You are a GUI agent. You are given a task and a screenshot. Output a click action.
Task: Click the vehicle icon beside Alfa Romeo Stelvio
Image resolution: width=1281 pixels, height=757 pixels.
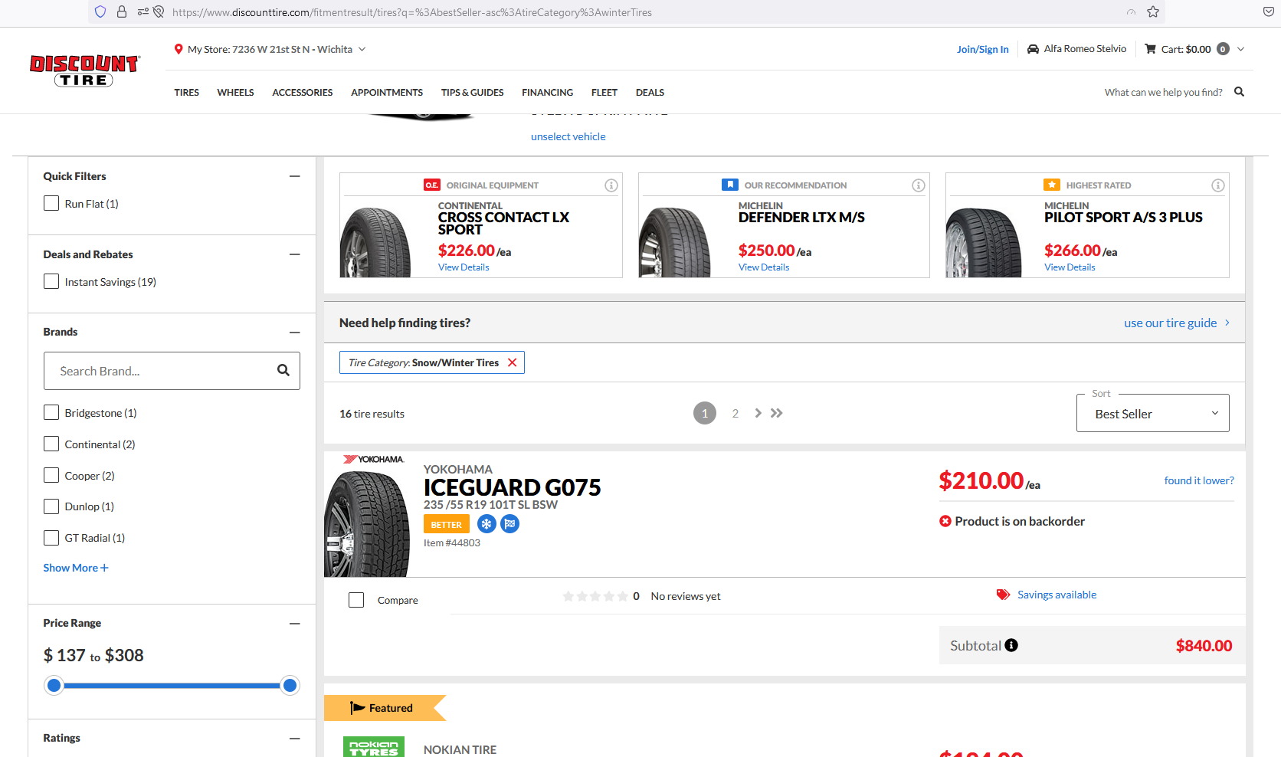pos(1033,48)
